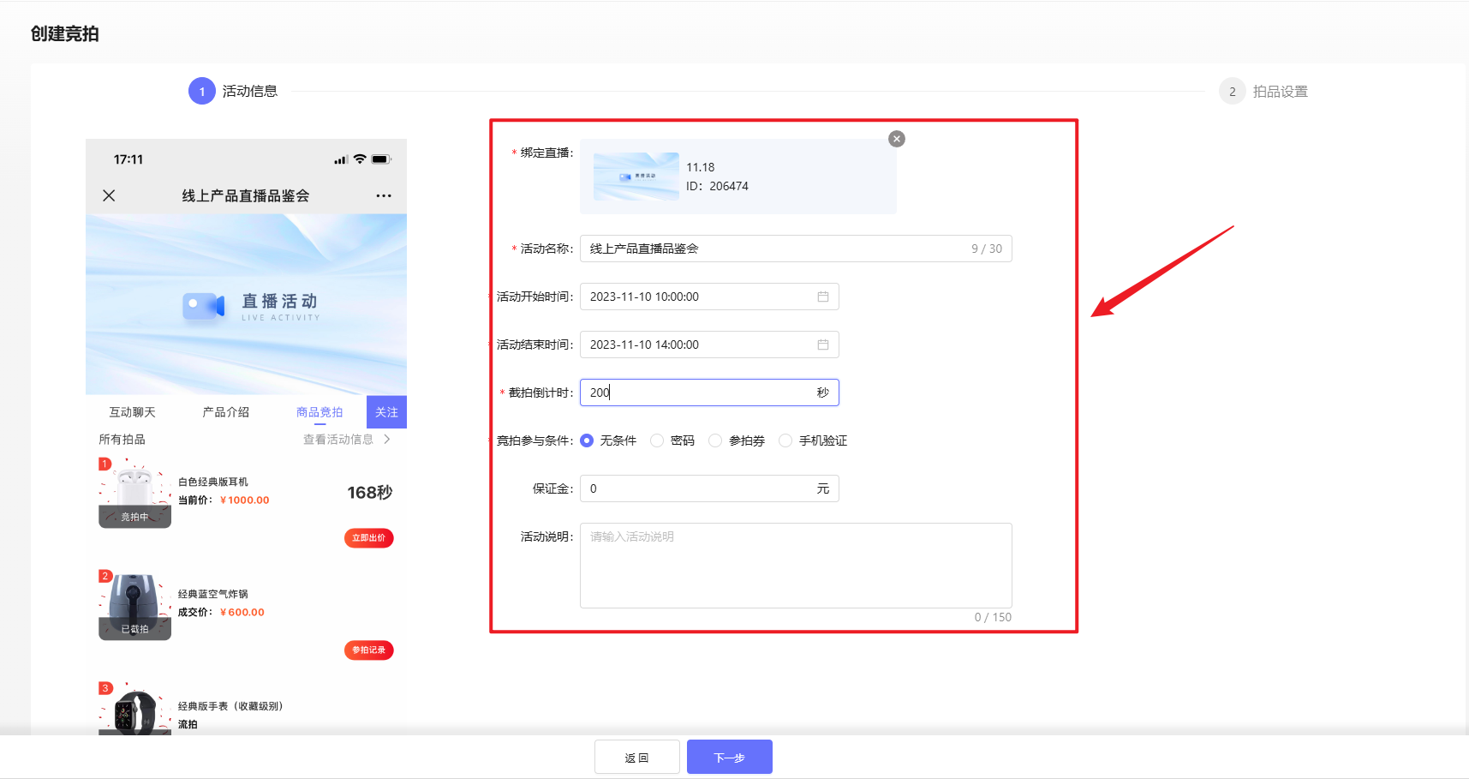Image resolution: width=1469 pixels, height=779 pixels.
Task: Click the step 1 活动信息 circle icon
Action: [x=202, y=91]
